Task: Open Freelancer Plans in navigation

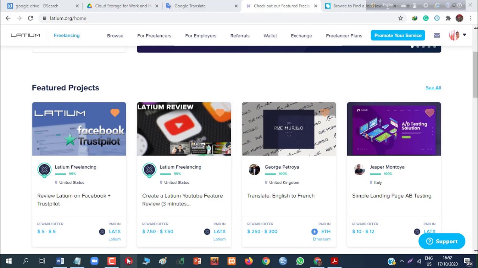Action: click(x=344, y=36)
